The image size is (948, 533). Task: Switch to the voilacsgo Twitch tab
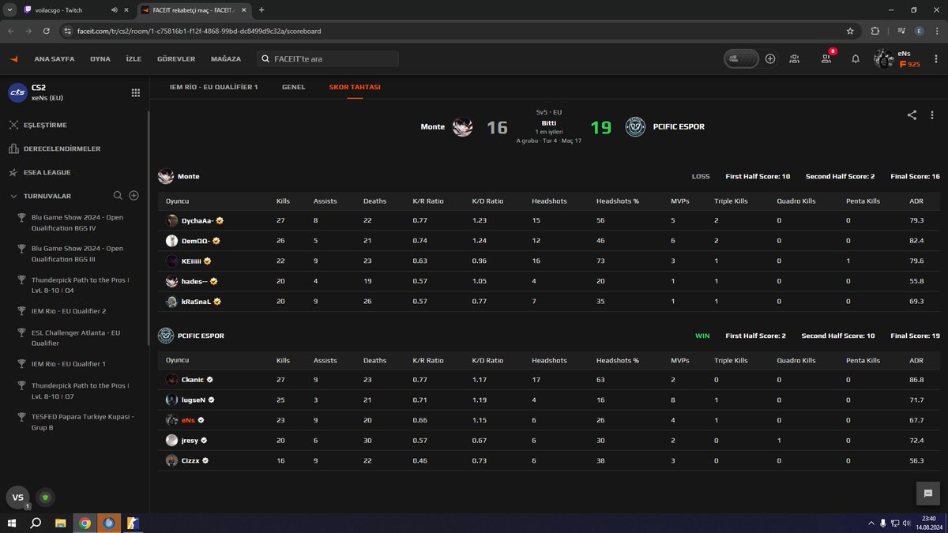76,9
